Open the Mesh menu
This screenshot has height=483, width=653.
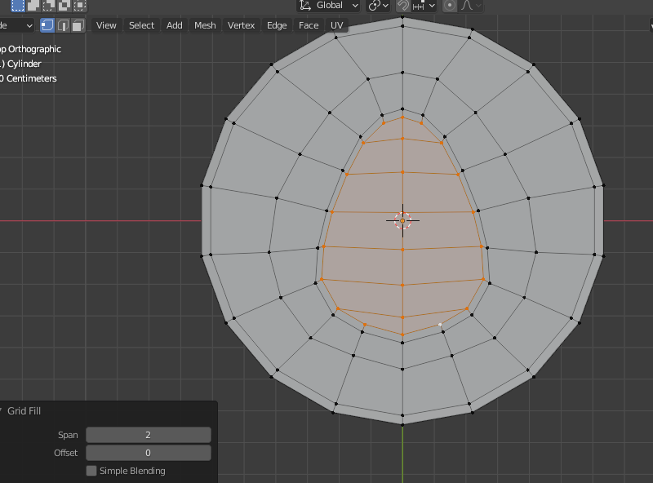[x=205, y=25]
